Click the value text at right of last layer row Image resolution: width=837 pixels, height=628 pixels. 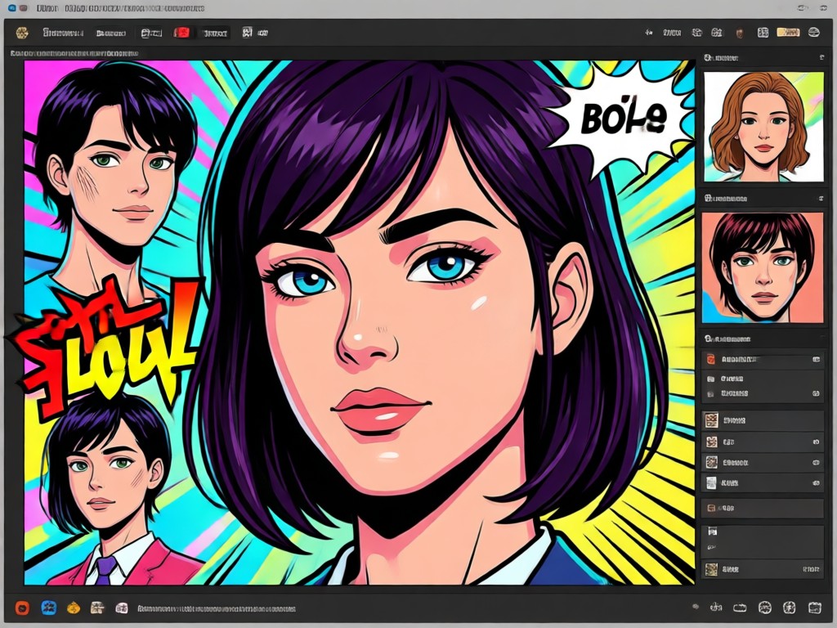point(811,570)
